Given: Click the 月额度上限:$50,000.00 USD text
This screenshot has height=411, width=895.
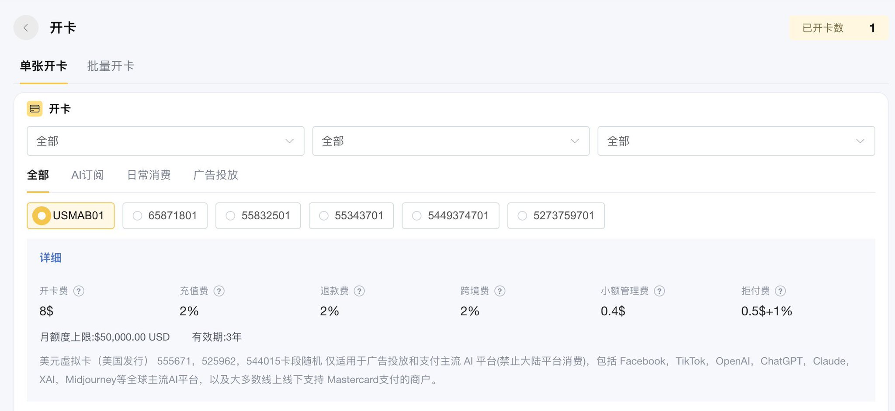Looking at the screenshot, I should click(104, 337).
